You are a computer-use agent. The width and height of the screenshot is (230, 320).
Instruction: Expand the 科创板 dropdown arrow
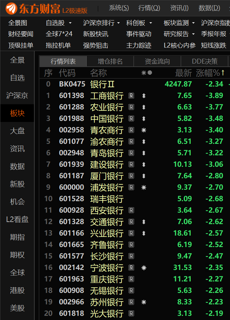pyautogui.click(x=151, y=23)
